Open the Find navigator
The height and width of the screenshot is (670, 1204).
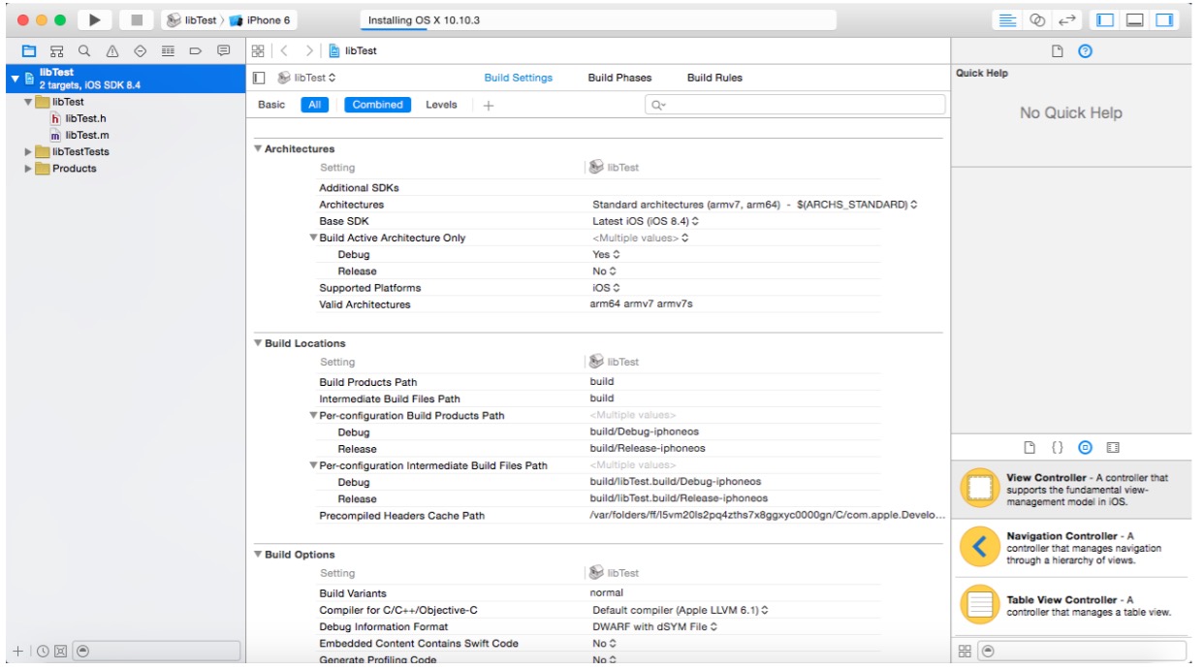point(84,50)
